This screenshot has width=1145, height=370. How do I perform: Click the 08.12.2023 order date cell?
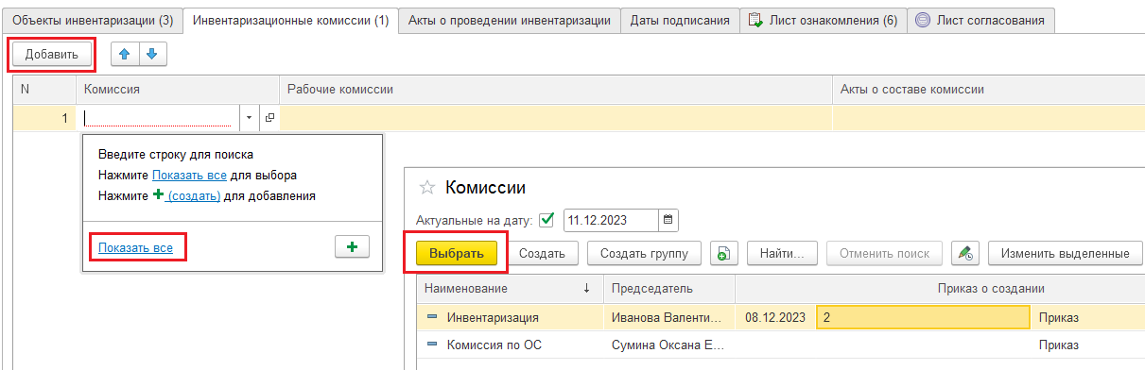775,318
